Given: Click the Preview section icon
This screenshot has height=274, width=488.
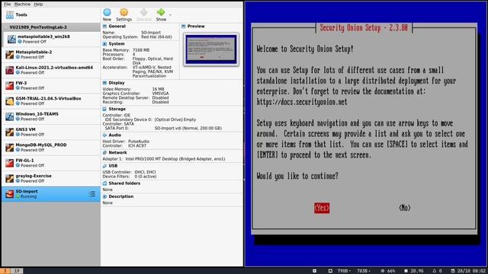Looking at the screenshot, I should coord(183,27).
